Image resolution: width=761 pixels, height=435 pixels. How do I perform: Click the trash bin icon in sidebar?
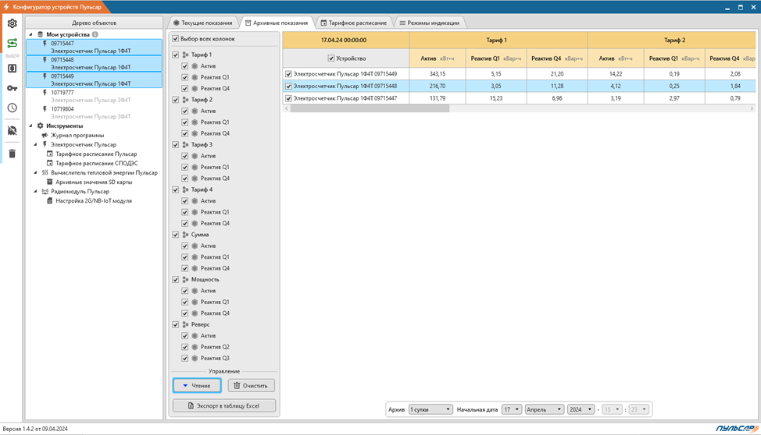point(13,154)
